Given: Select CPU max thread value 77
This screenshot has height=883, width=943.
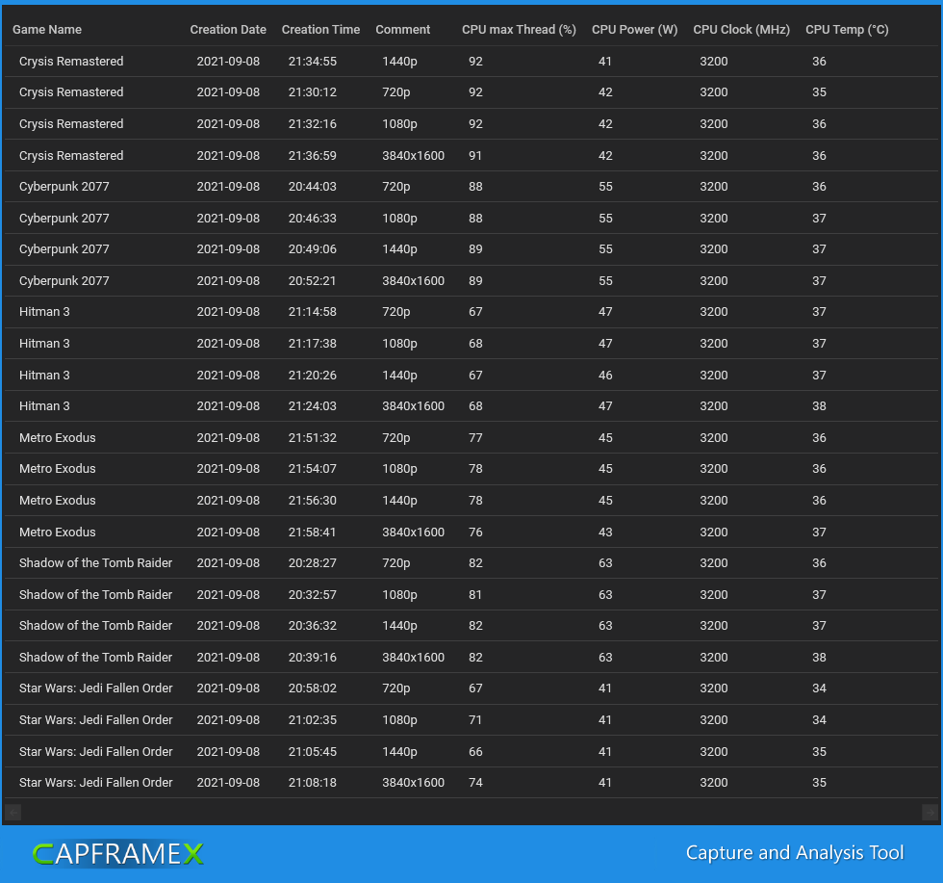Looking at the screenshot, I should click(x=475, y=437).
